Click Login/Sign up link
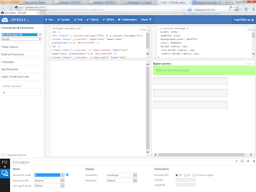The height and width of the screenshot is (192, 256). pos(243,19)
